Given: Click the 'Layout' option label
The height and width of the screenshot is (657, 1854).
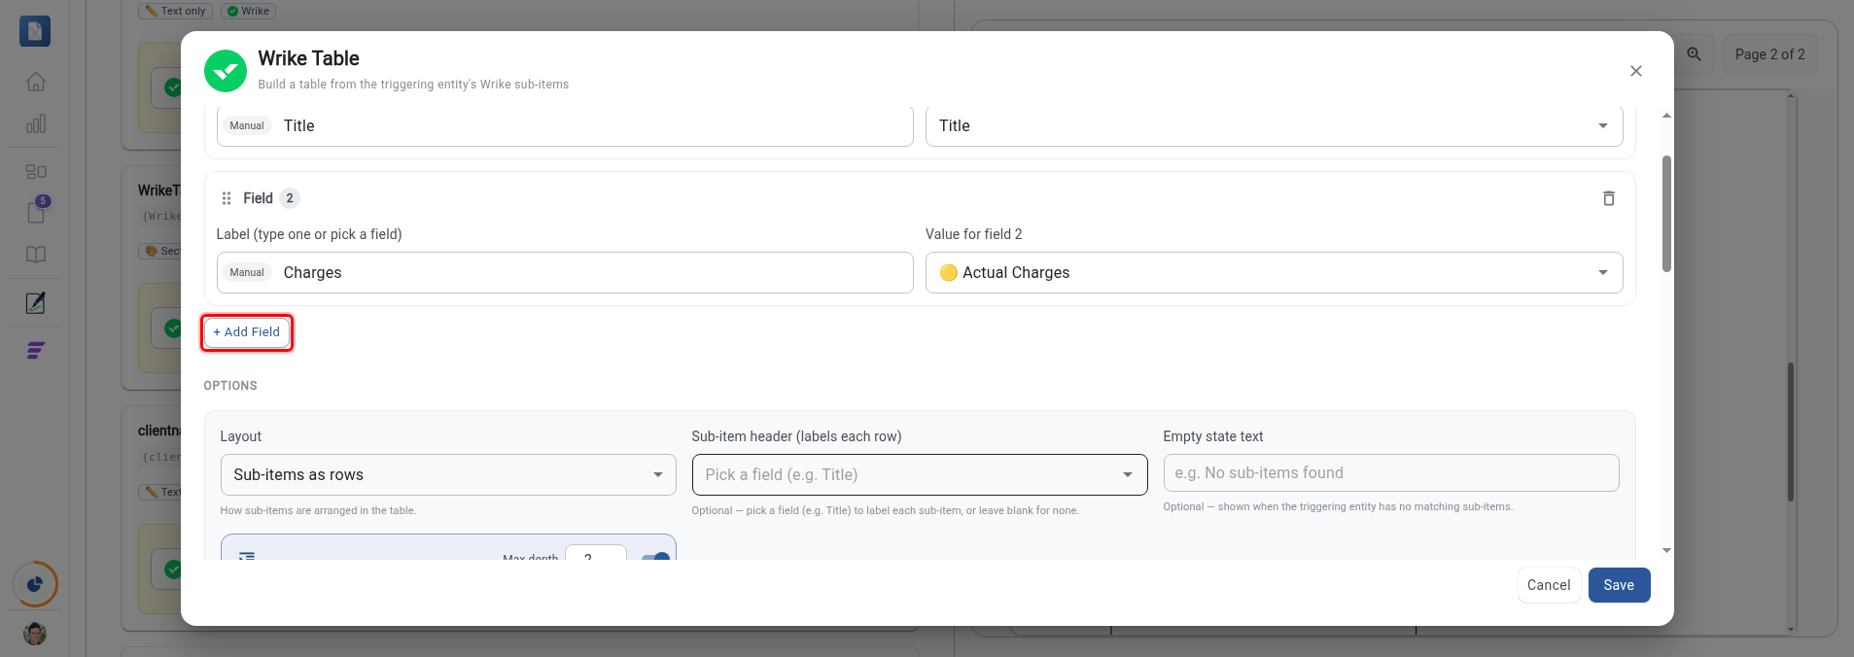Looking at the screenshot, I should pyautogui.click(x=241, y=436).
